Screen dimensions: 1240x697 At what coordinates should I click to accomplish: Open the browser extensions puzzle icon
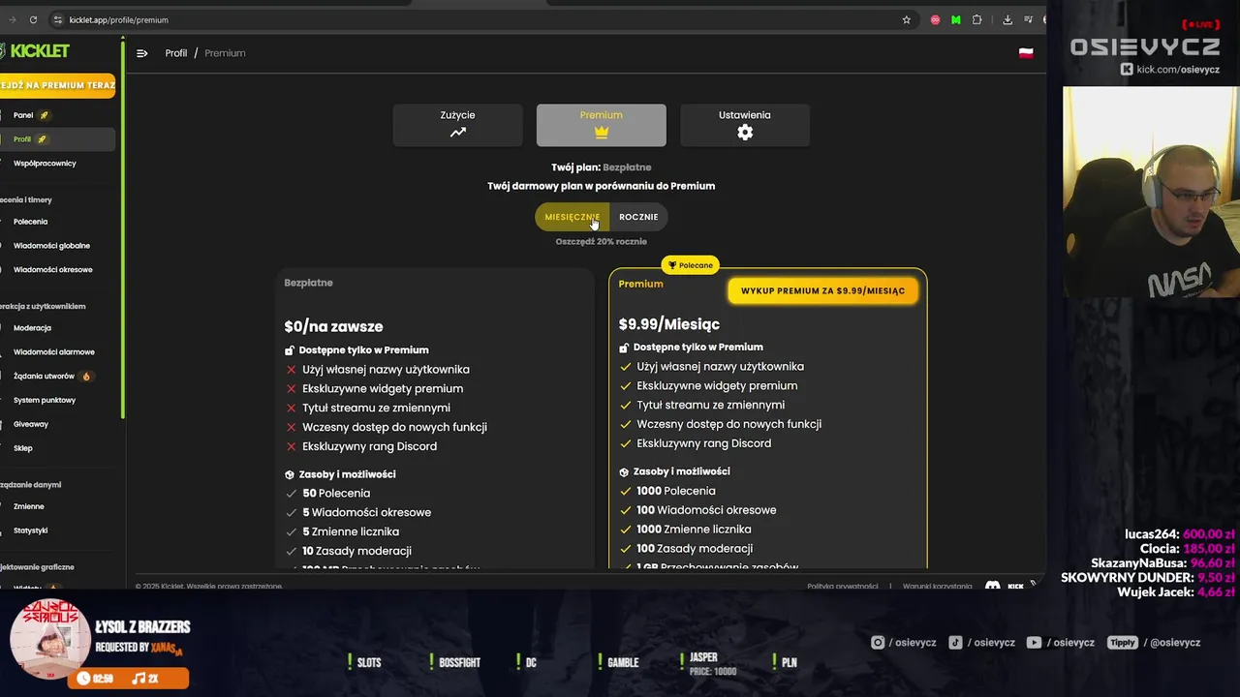pos(976,19)
